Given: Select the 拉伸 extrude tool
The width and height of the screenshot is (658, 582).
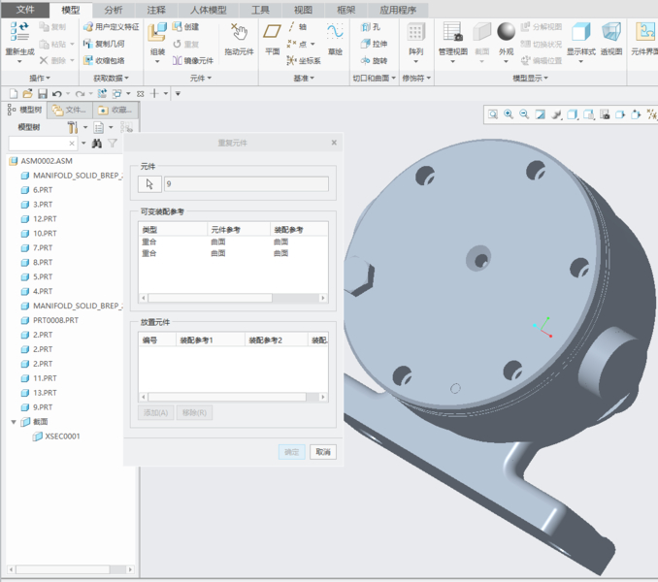Looking at the screenshot, I should (x=374, y=44).
